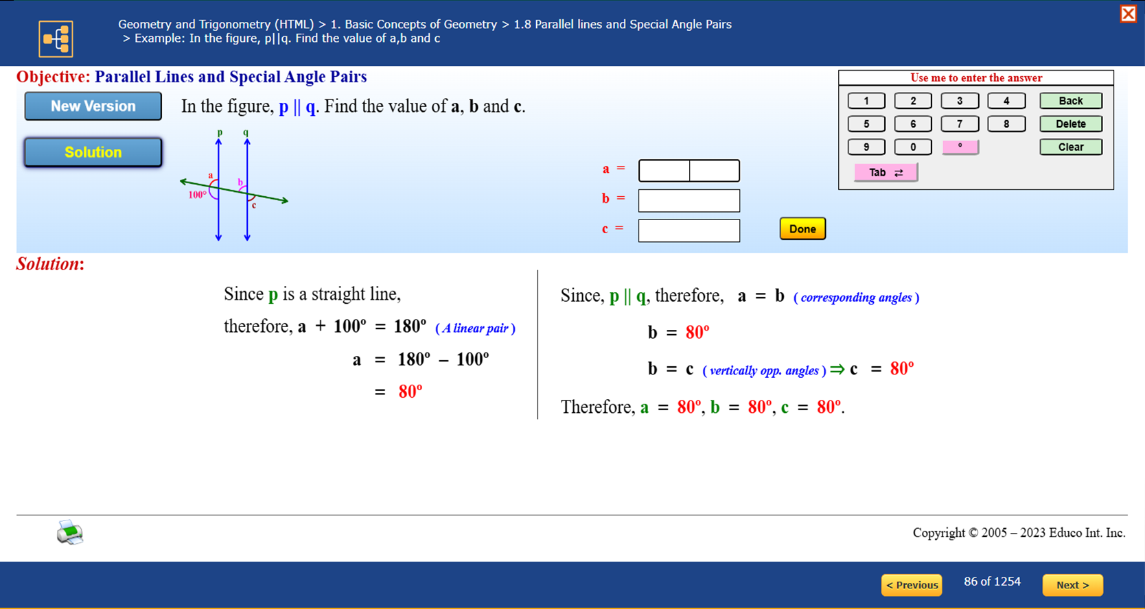Toggle the Solution button
This screenshot has height=609, width=1145.
93,152
